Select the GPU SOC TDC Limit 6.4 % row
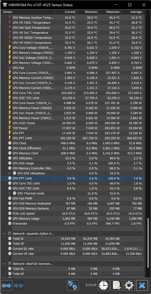Viewport: 151px width, 294px height. point(72,189)
